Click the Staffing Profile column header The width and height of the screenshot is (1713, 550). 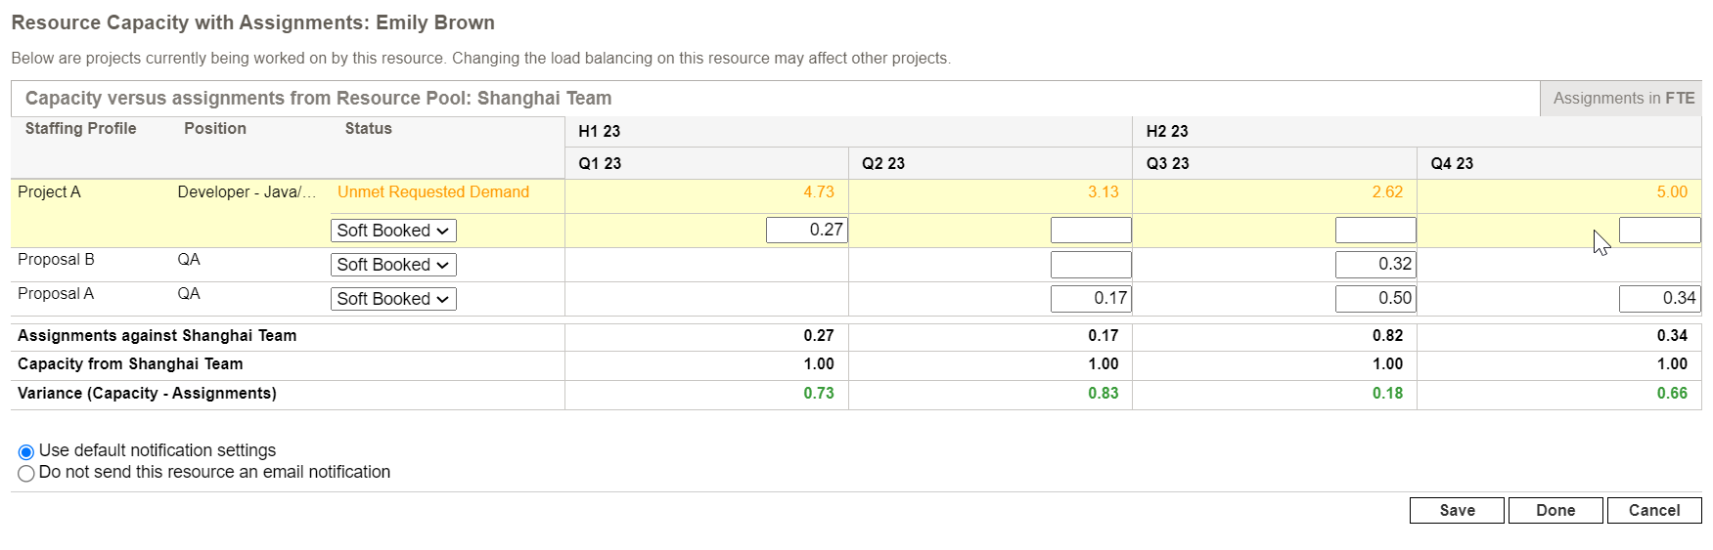coord(80,129)
